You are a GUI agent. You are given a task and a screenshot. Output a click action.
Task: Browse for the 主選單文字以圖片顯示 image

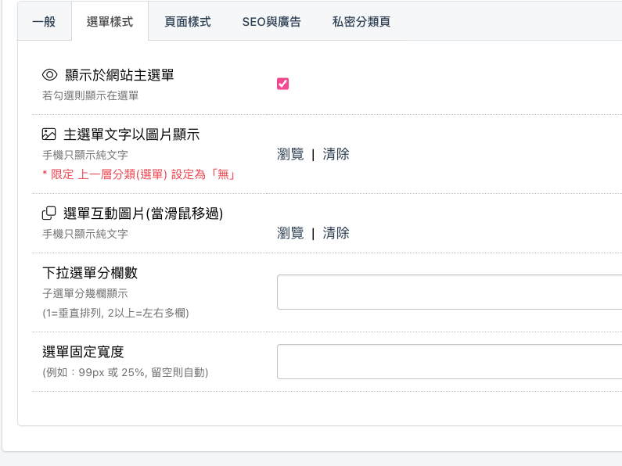coord(290,154)
